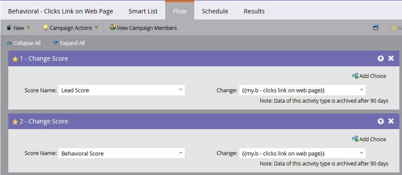
Task: Move step 1 Change Score up
Action: pyautogui.click(x=380, y=58)
